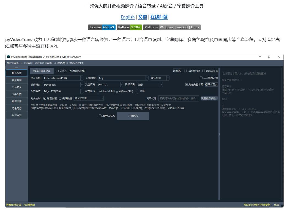Open the Edge-TTS dubbing channel dropdown
The width and height of the screenshot is (290, 210).
click(x=63, y=91)
